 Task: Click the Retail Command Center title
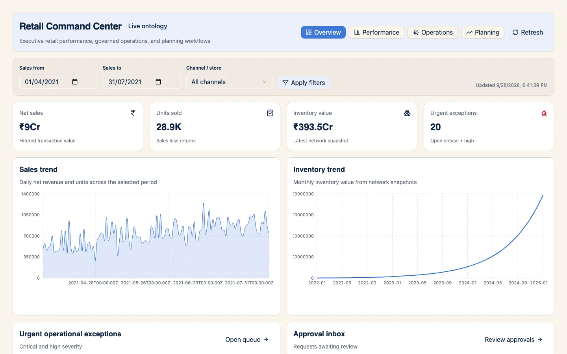(x=70, y=26)
